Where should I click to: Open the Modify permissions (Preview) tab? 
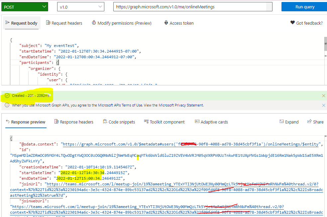point(122,23)
